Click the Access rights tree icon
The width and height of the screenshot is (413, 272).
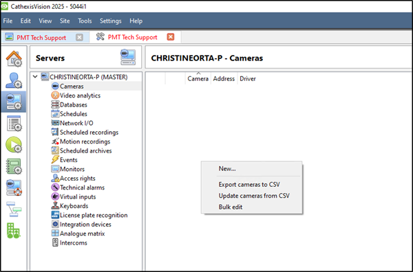click(x=55, y=178)
